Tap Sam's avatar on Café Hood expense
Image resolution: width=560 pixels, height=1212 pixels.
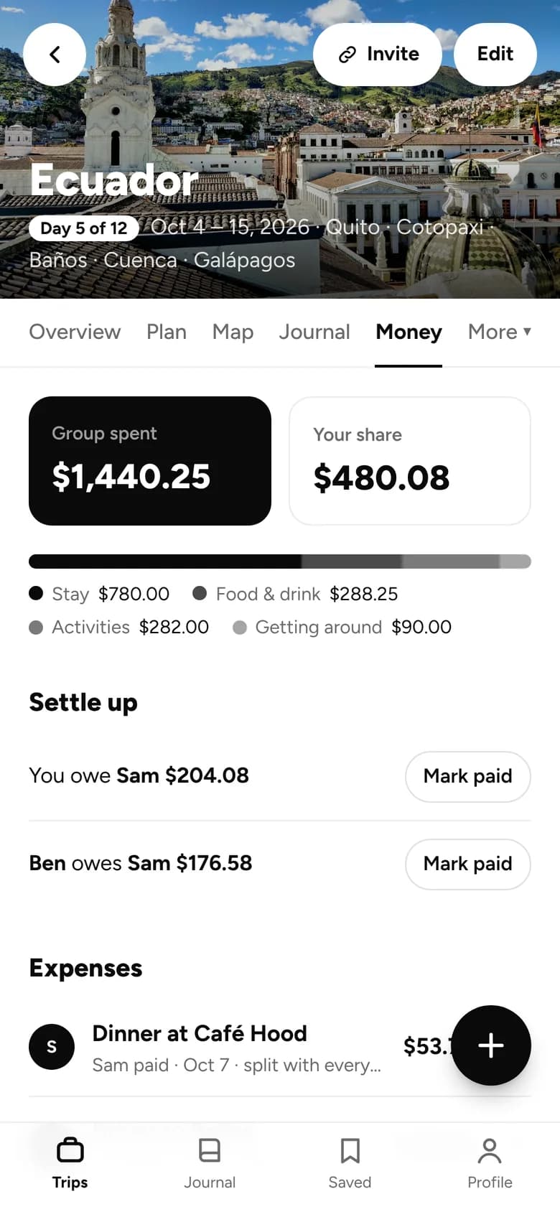(x=52, y=1047)
